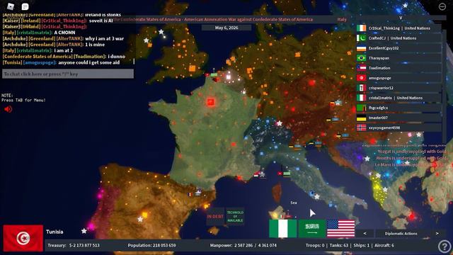Click player name ExcellentCguy102
453x255 pixels.
(x=384, y=48)
